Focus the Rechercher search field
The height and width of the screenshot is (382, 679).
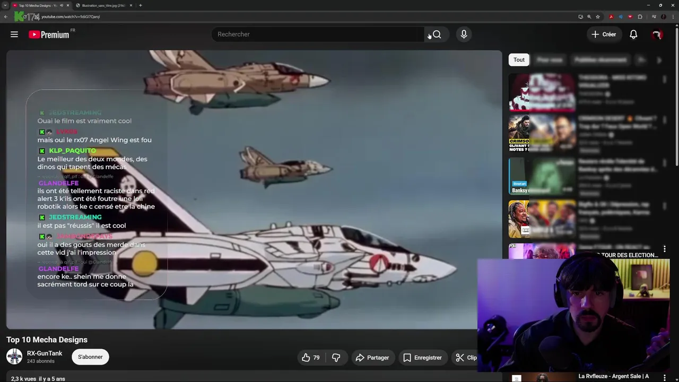318,34
